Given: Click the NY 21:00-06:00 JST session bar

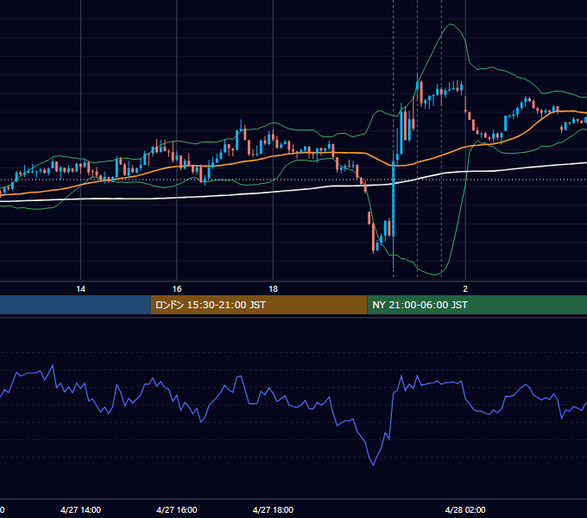Looking at the screenshot, I should click(477, 305).
